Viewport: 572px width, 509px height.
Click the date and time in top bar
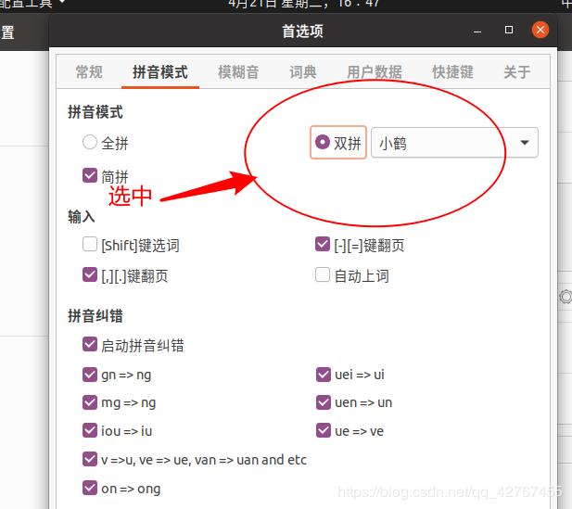point(304,4)
